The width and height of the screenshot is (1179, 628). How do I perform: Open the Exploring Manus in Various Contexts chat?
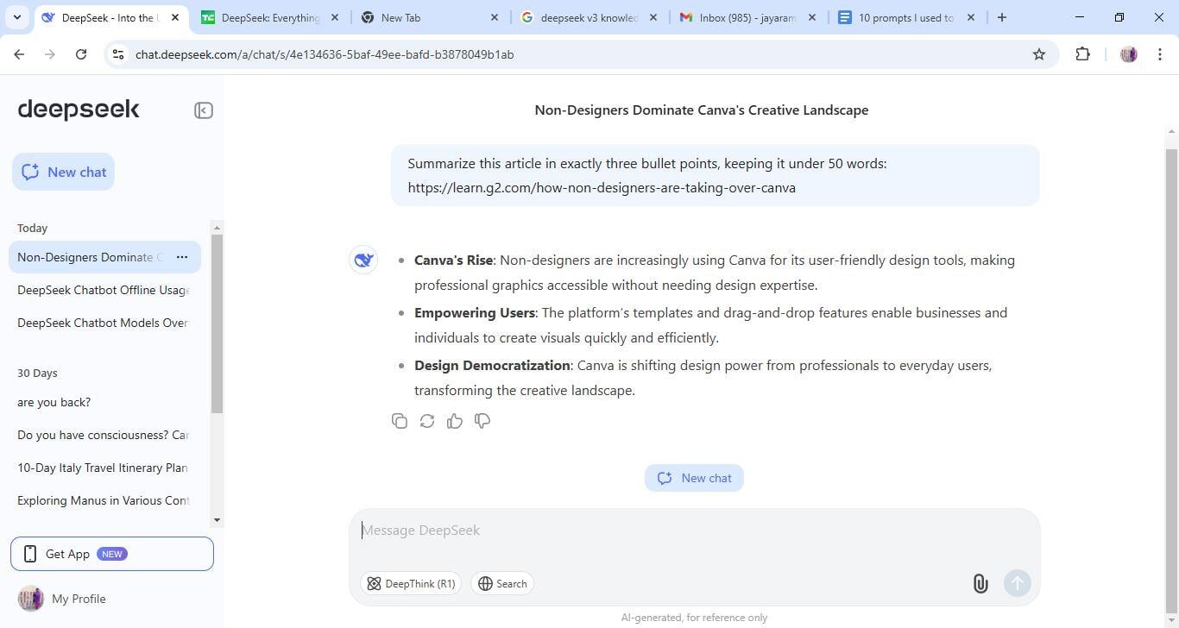(104, 500)
